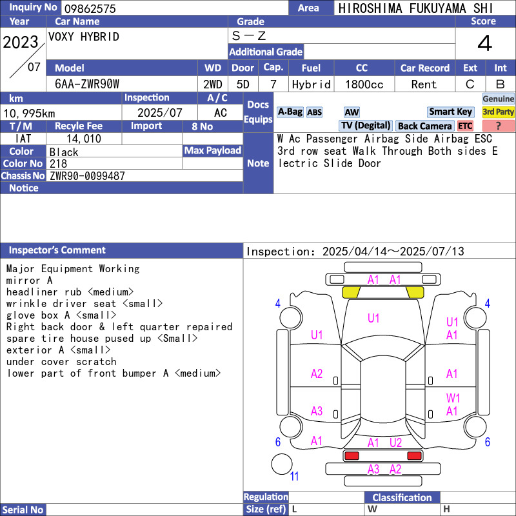Click the A.Bag equipment badge
This screenshot has width=516, height=516.
[x=290, y=112]
